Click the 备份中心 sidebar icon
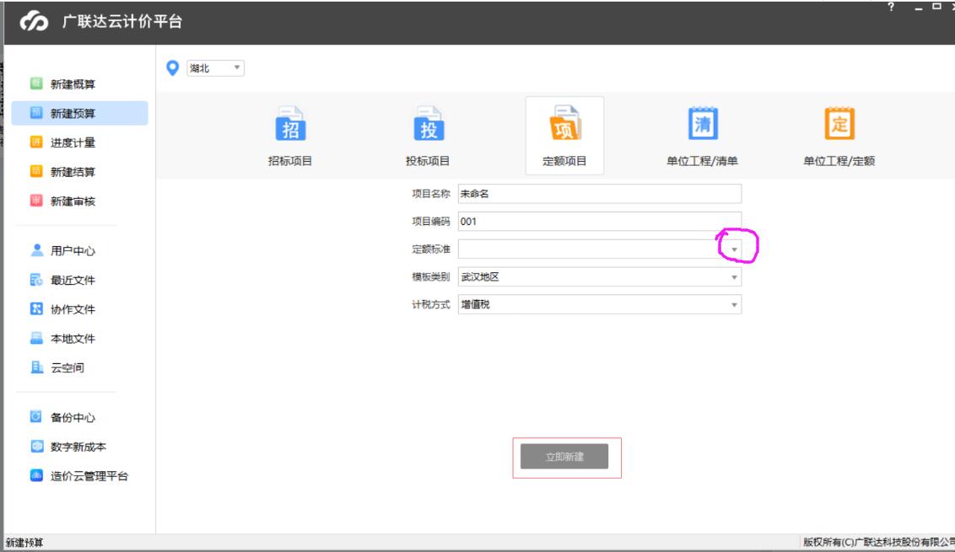 point(36,417)
